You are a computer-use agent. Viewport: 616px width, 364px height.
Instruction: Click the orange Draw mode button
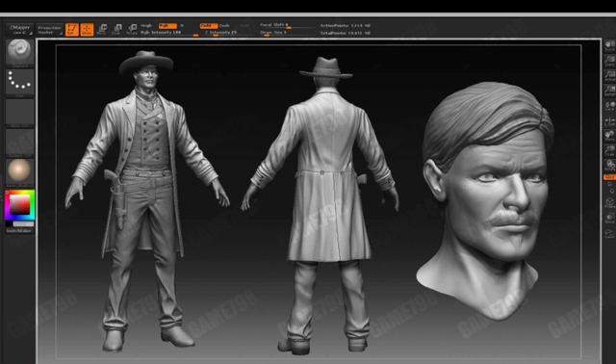pos(87,30)
